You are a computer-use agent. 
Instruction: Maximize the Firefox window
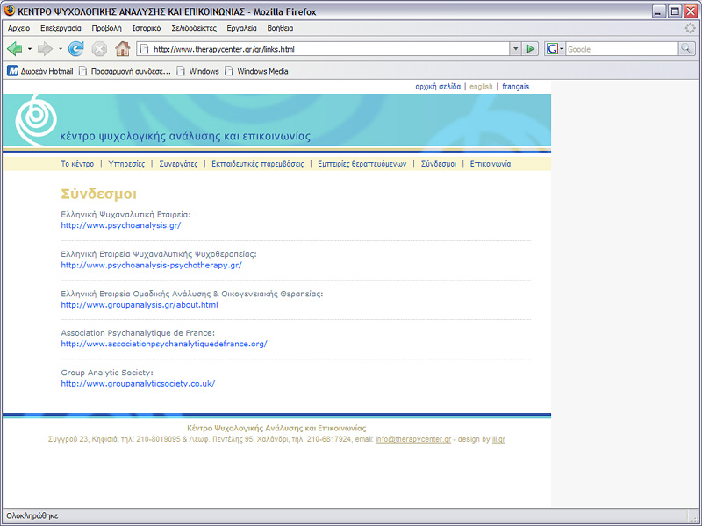675,11
